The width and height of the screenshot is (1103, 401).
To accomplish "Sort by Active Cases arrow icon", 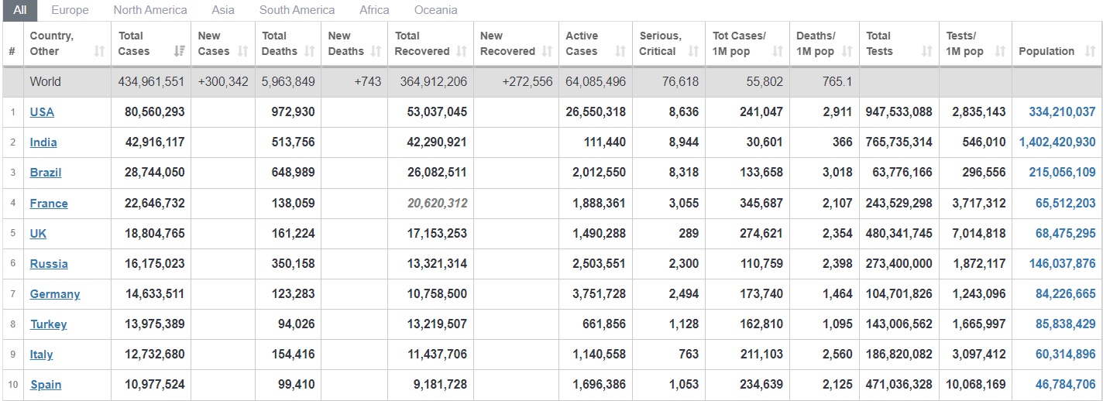I will pos(620,51).
